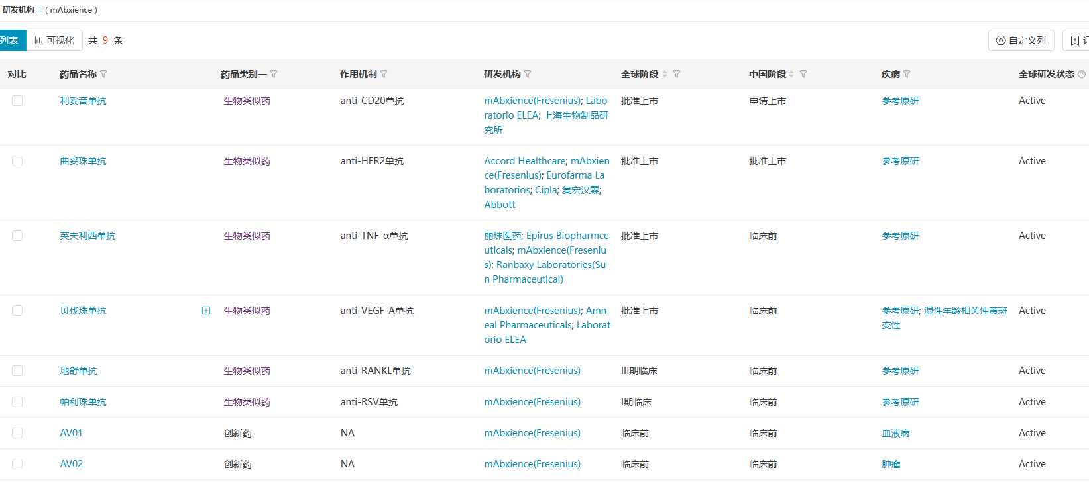This screenshot has height=482, width=1089.
Task: Open the 中国阶段 filter funnel
Action: click(803, 74)
